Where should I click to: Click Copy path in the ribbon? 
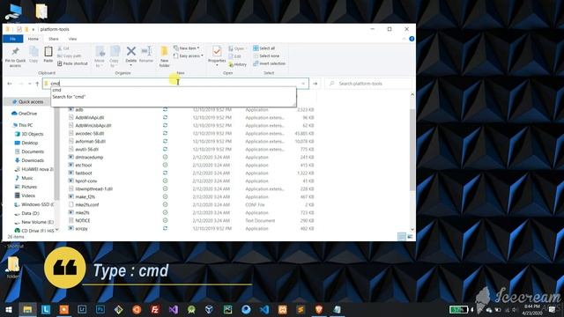(69, 55)
